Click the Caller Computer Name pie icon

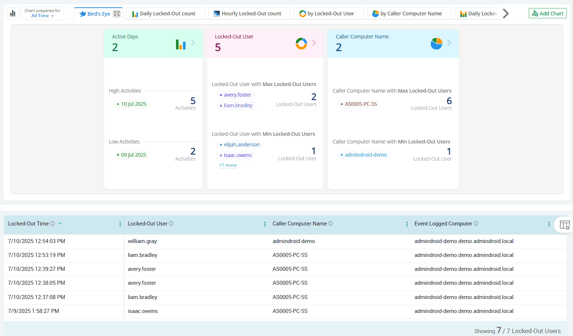point(436,44)
